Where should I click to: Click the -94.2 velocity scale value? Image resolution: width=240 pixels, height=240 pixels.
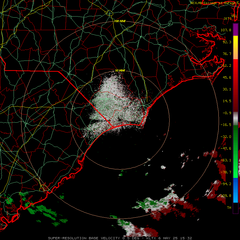tap(226, 184)
